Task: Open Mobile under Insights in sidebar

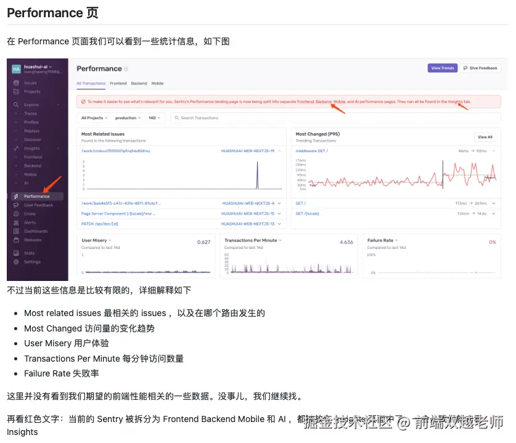Action: point(30,174)
